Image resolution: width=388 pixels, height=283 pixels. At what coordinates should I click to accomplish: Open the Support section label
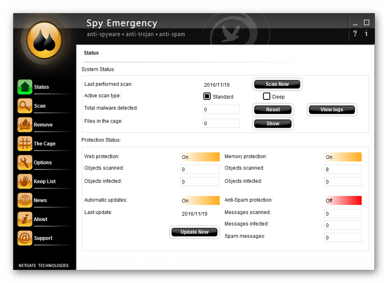pyautogui.click(x=43, y=238)
